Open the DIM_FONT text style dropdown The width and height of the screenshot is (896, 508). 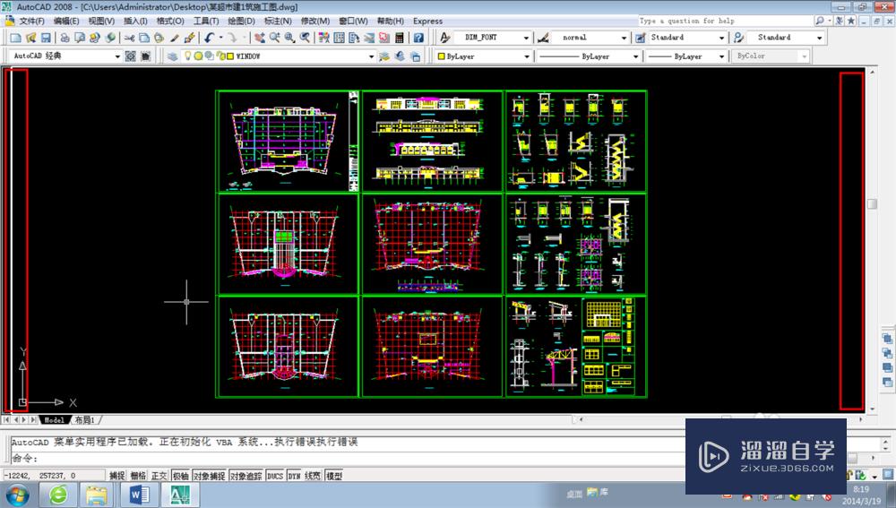pos(526,38)
